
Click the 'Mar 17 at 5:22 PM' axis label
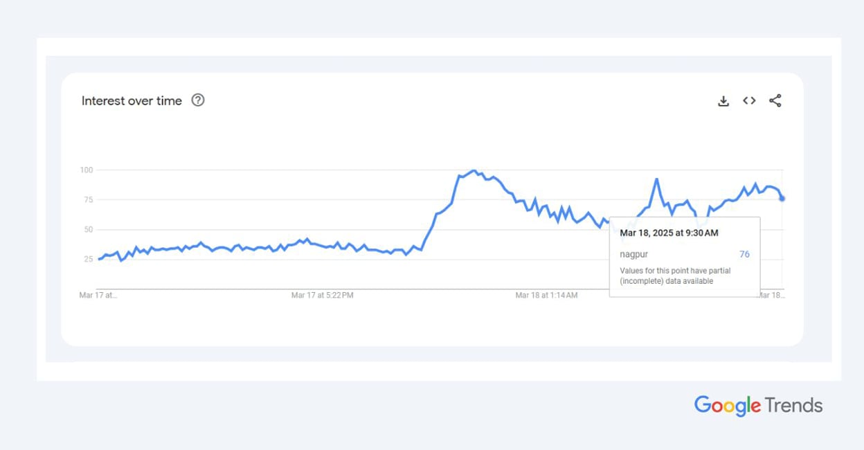click(323, 295)
